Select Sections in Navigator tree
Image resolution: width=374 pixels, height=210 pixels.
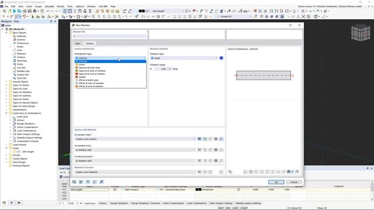point(21,40)
